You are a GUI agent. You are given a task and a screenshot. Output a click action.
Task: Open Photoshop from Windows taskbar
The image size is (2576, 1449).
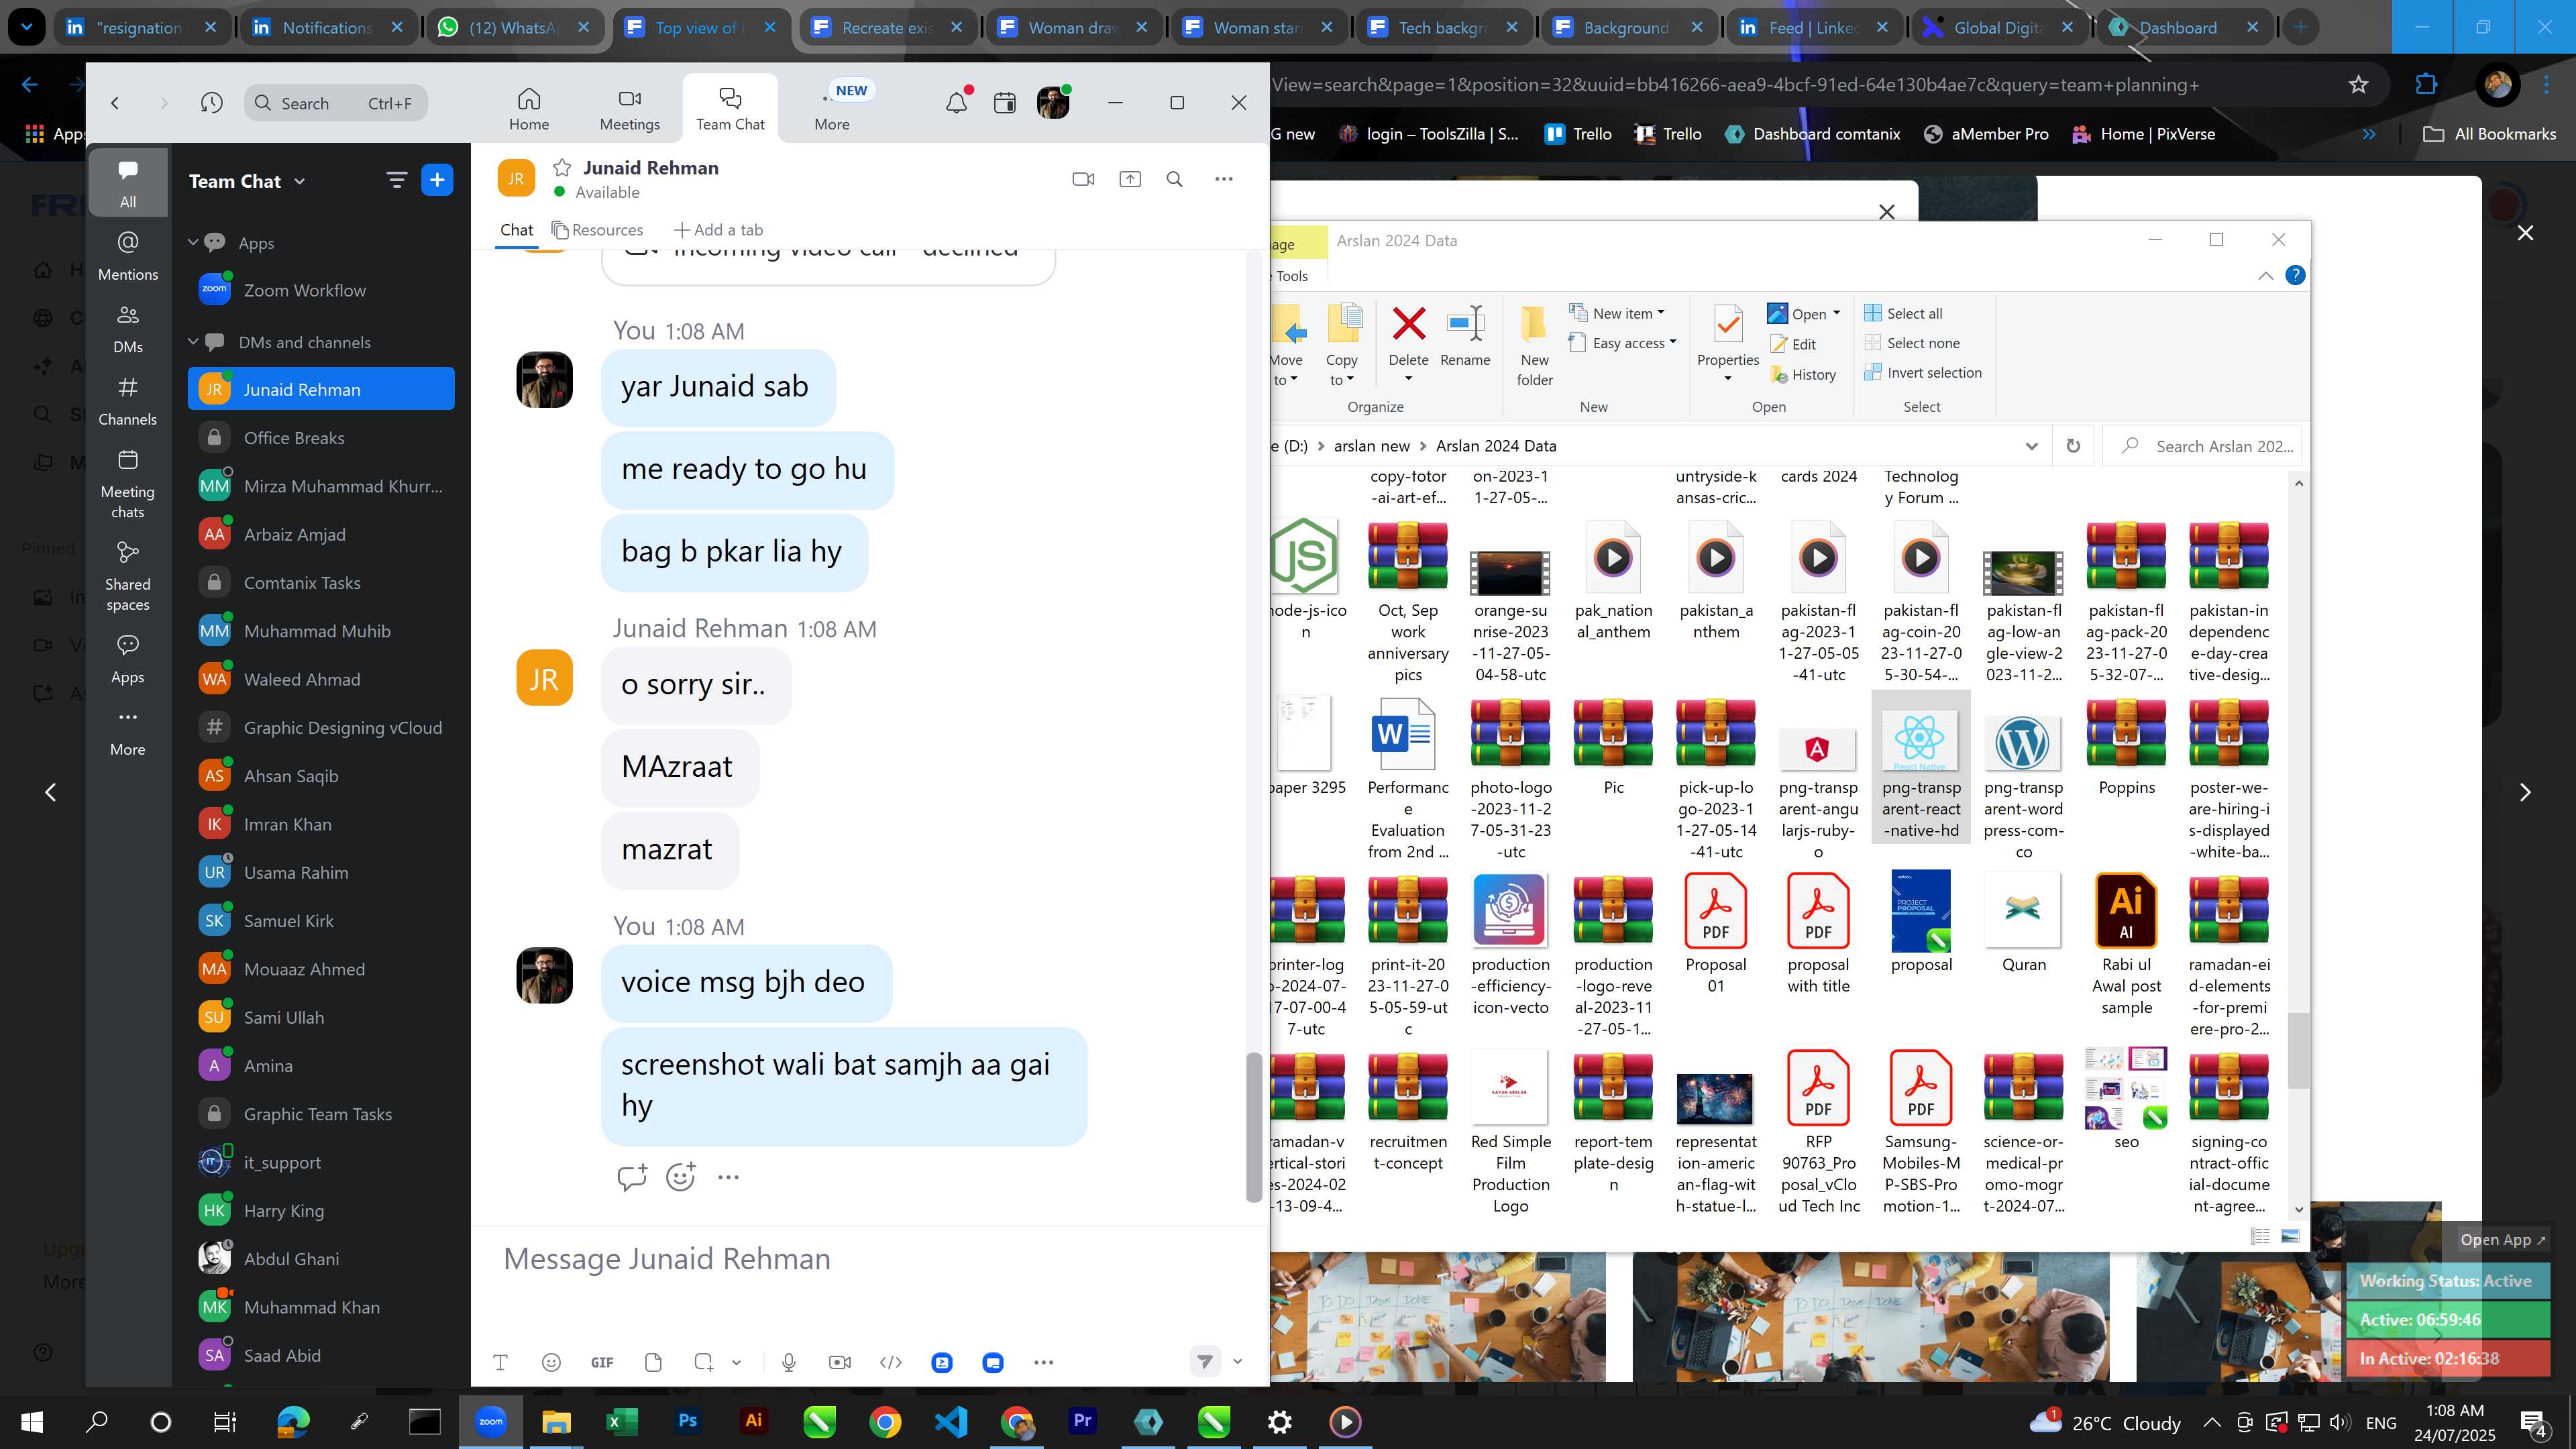tap(688, 1421)
